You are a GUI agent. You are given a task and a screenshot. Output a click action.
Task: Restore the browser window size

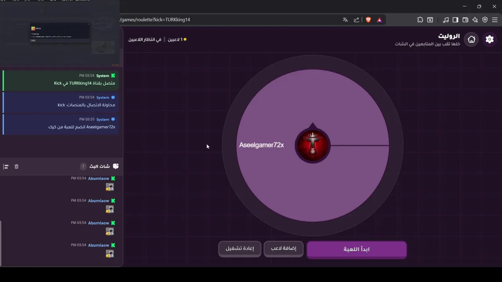[x=479, y=6]
